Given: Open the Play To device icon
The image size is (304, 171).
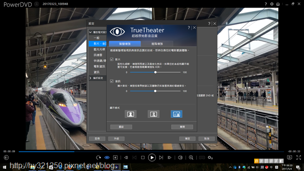Looking at the screenshot, I should coord(289,157).
